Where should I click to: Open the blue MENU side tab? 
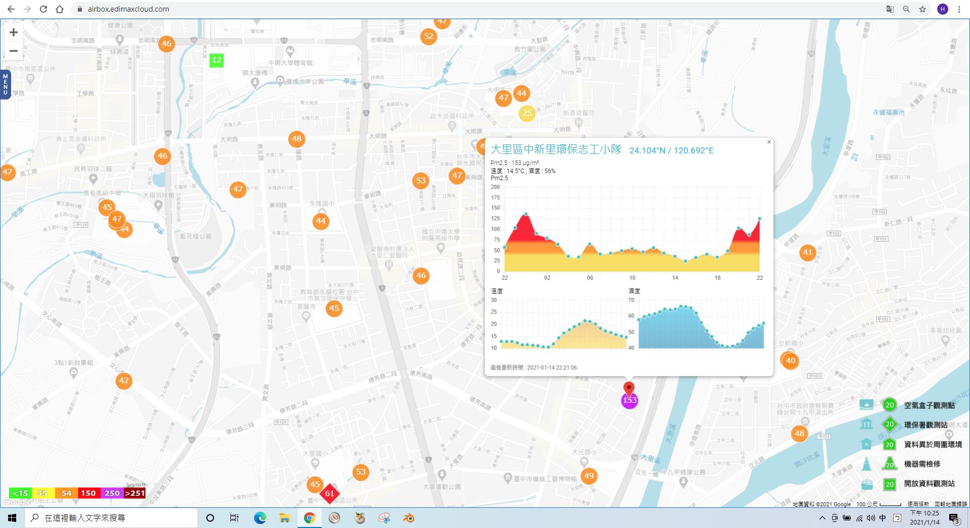[5, 84]
